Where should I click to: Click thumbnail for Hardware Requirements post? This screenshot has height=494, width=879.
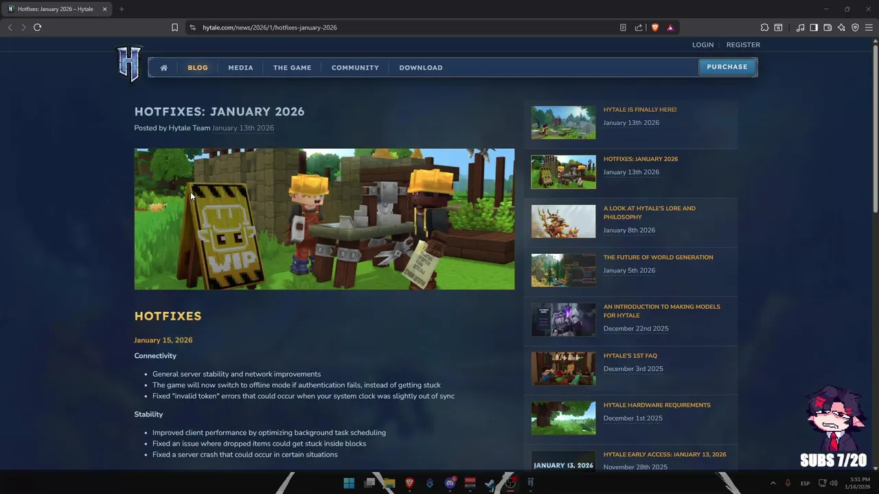click(x=563, y=418)
